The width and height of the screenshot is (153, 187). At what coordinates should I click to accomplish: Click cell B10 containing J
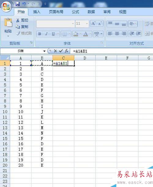42,112
